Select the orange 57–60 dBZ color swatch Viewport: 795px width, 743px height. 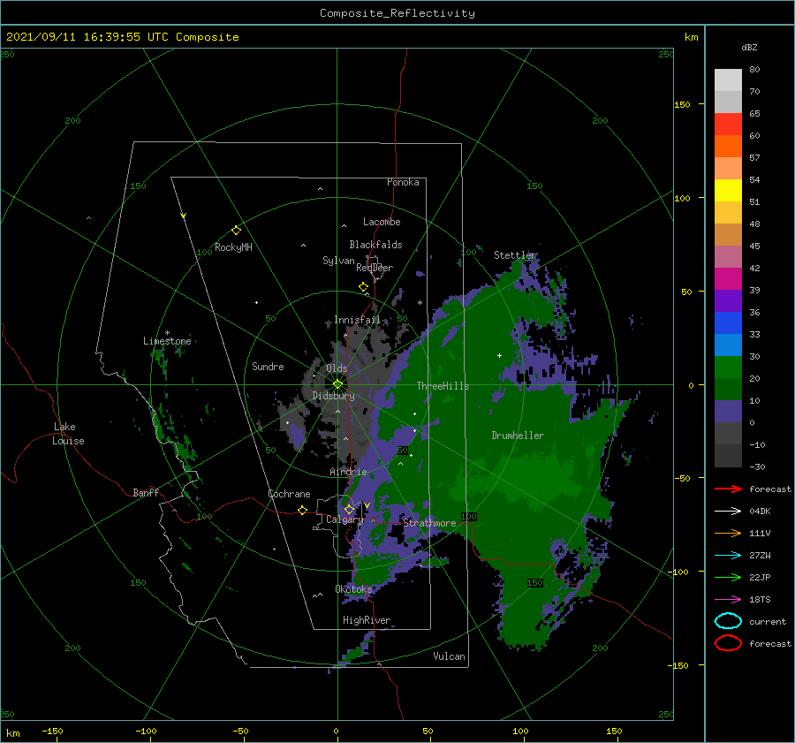click(728, 146)
